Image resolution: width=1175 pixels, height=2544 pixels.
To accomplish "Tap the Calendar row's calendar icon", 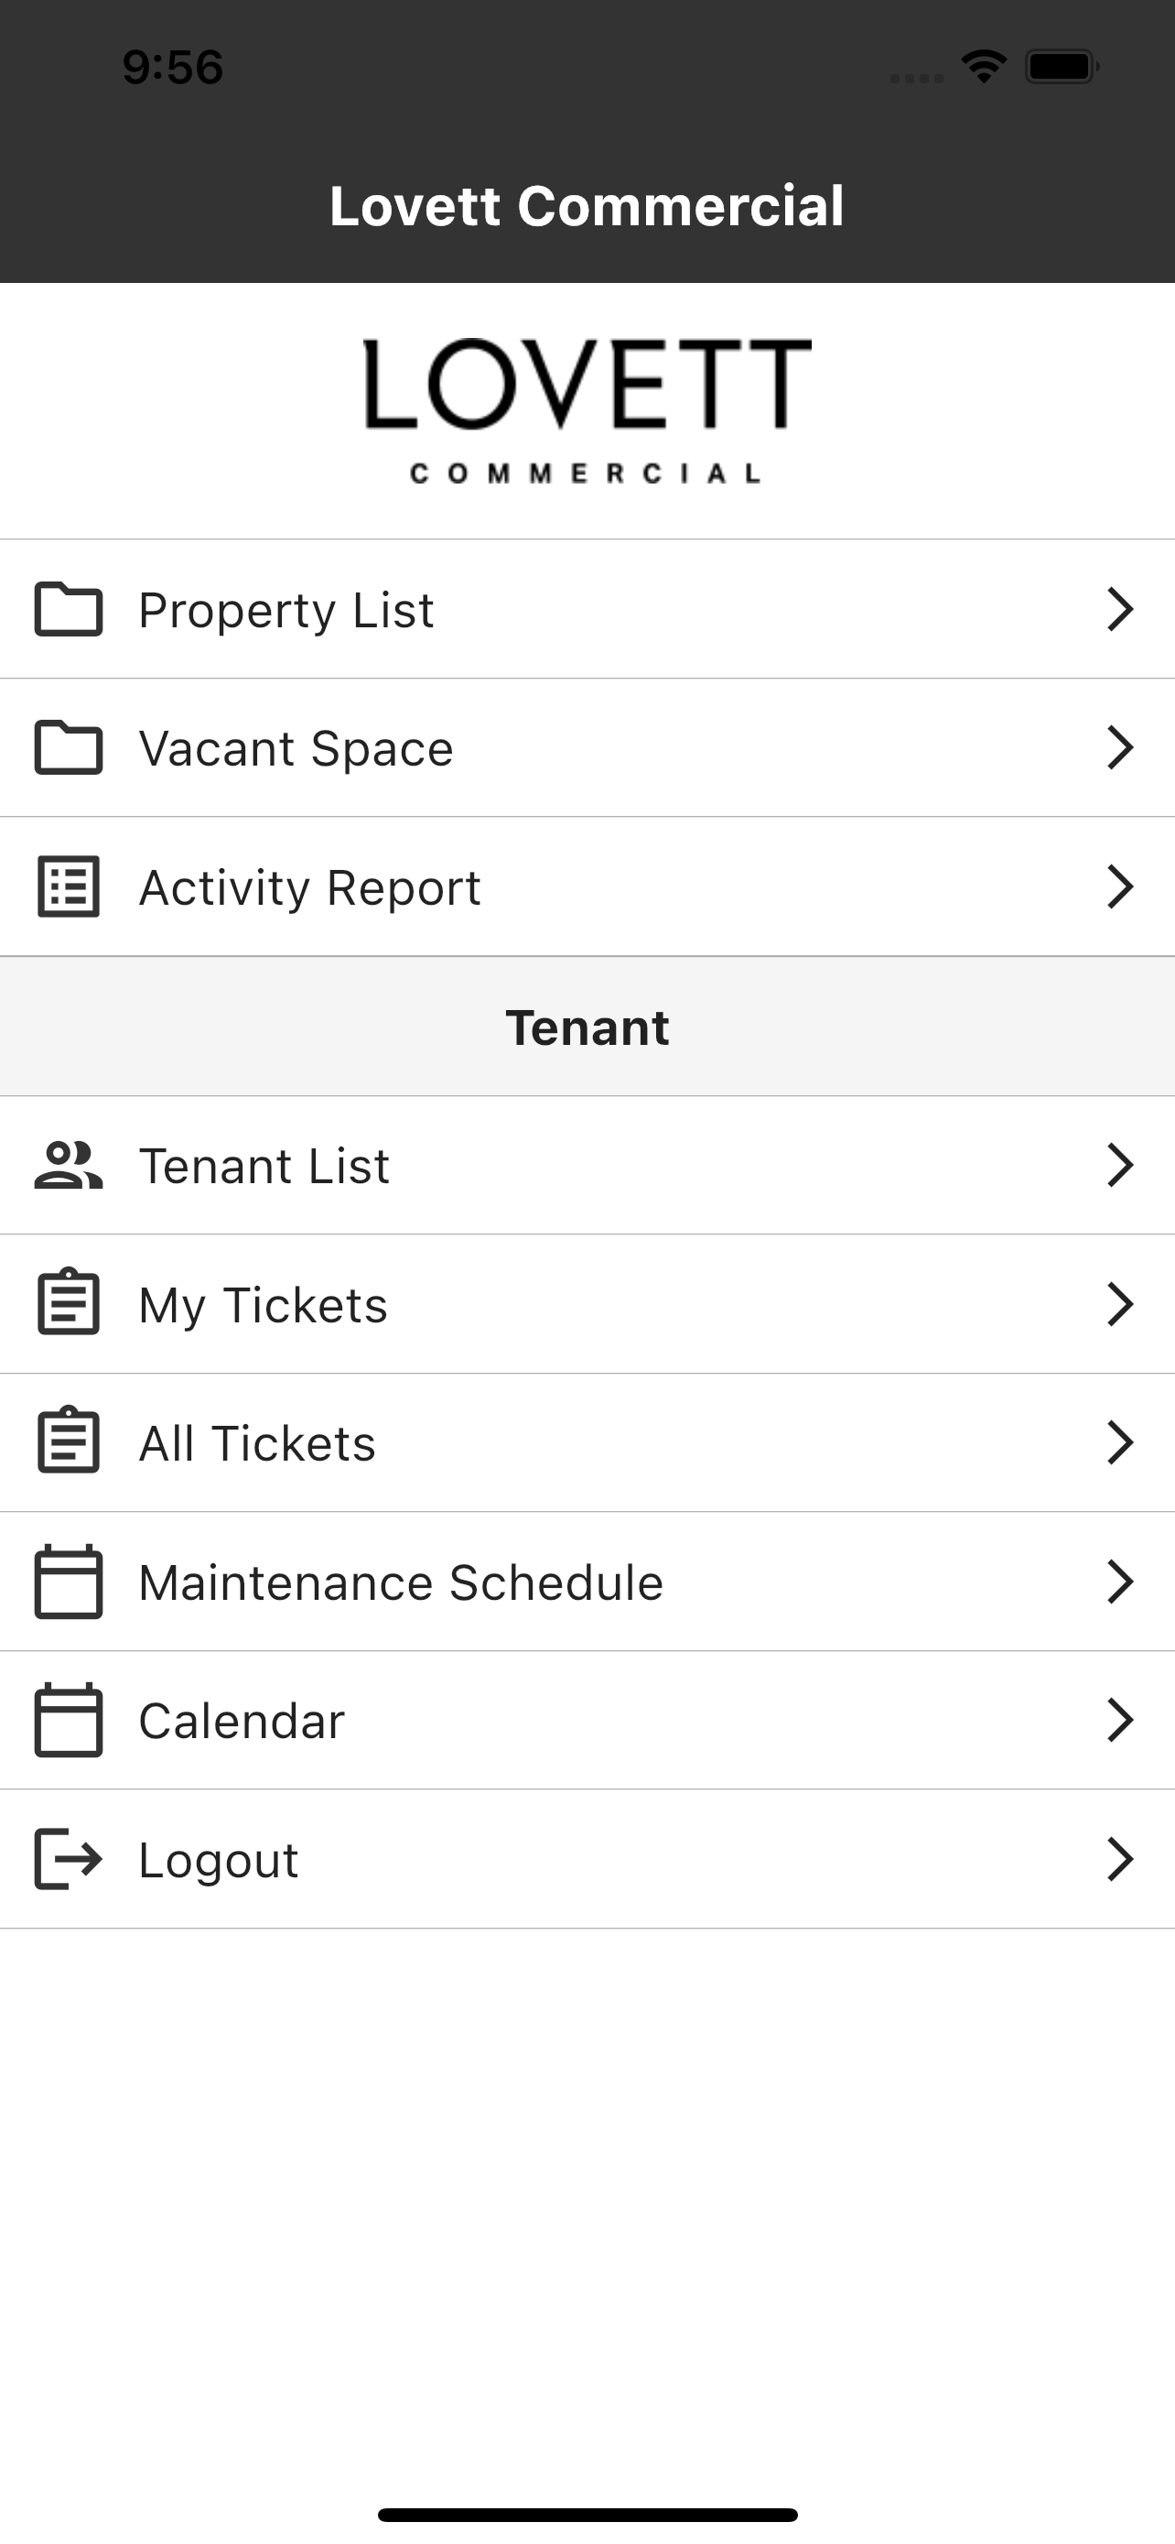I will tap(68, 1721).
